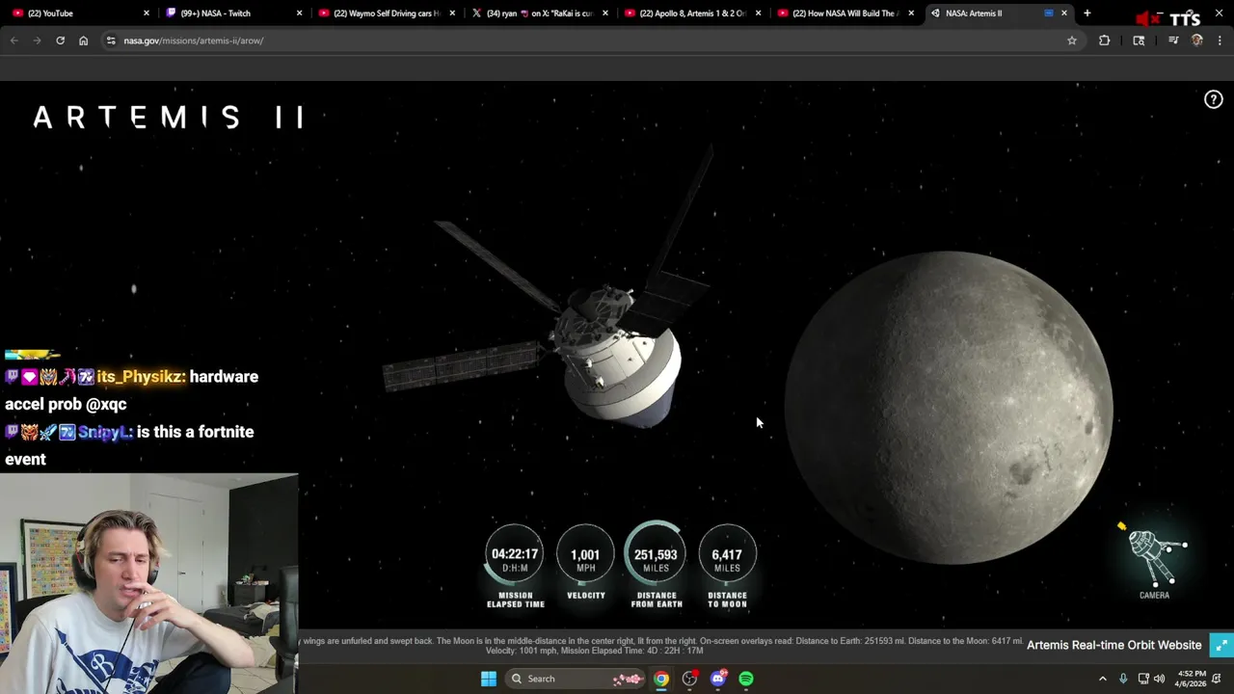Open the volume speaker icon in tray
1234x694 pixels.
1160,679
